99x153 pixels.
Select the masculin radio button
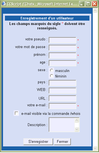(x=51, y=70)
